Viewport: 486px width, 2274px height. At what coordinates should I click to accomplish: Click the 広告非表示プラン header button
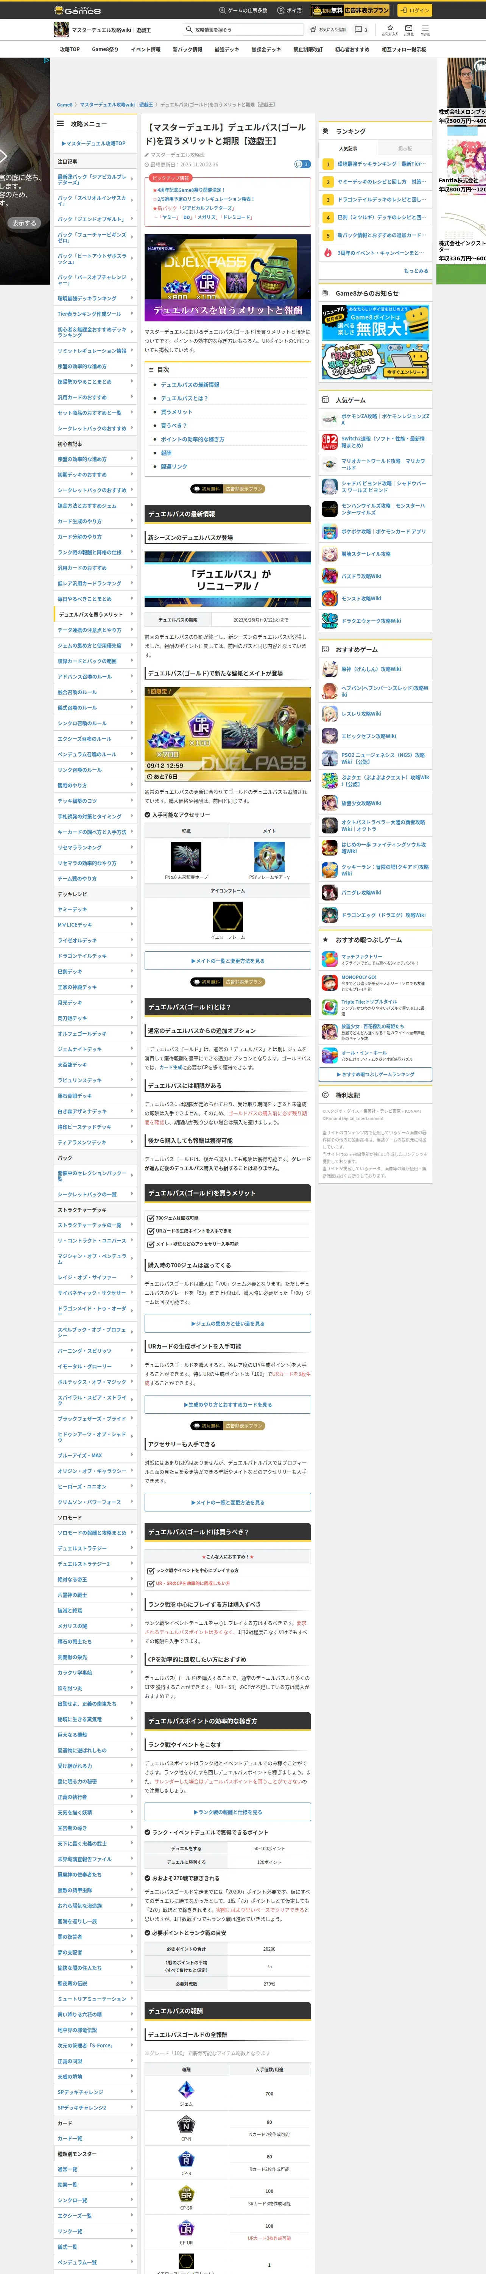pyautogui.click(x=350, y=11)
